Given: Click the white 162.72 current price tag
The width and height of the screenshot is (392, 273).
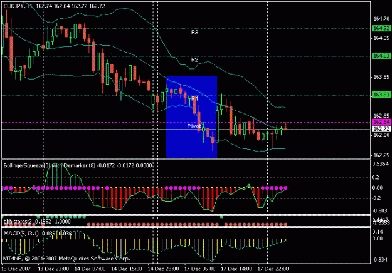Looking at the screenshot, I should pyautogui.click(x=381, y=129).
